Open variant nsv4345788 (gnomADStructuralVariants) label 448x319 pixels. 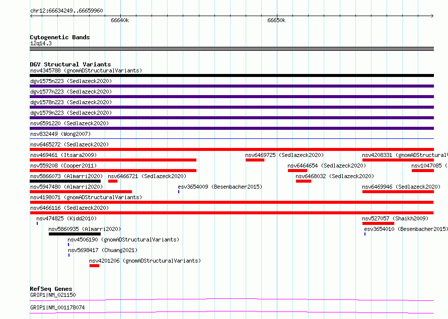click(x=86, y=70)
